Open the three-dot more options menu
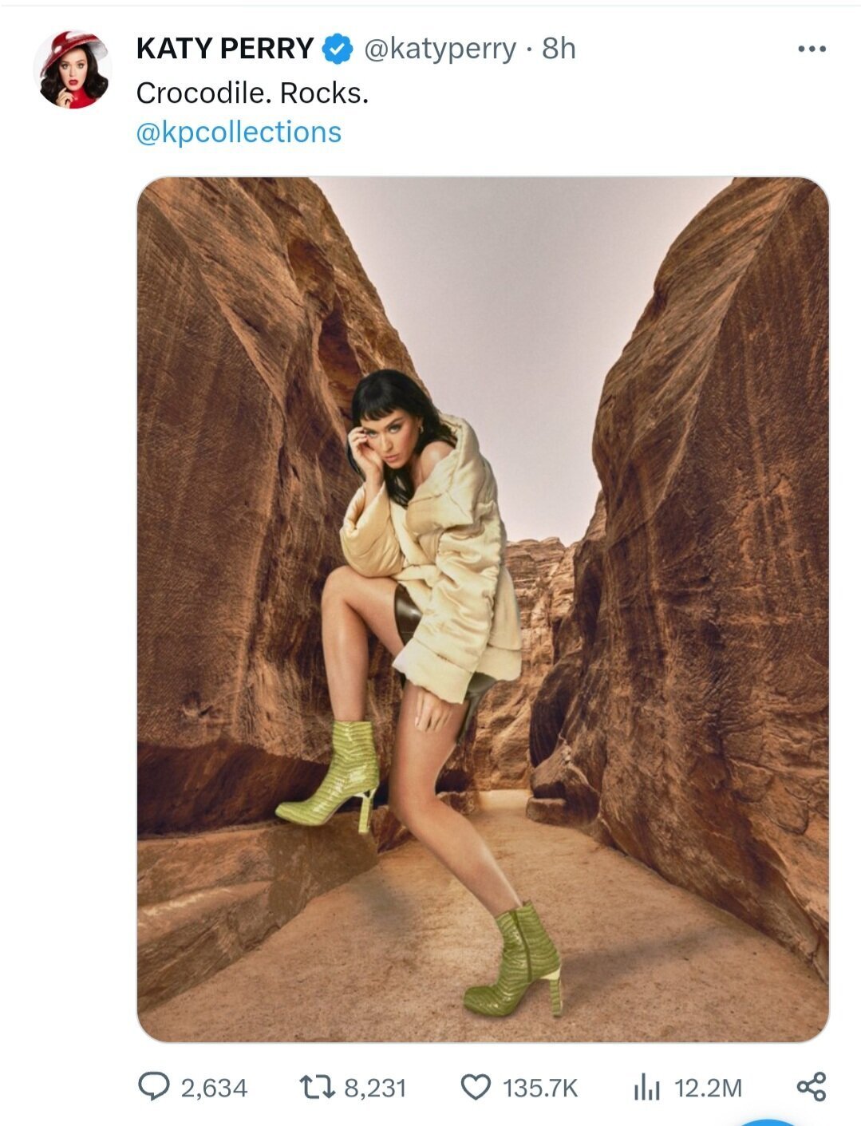The image size is (861, 1126). 812,49
